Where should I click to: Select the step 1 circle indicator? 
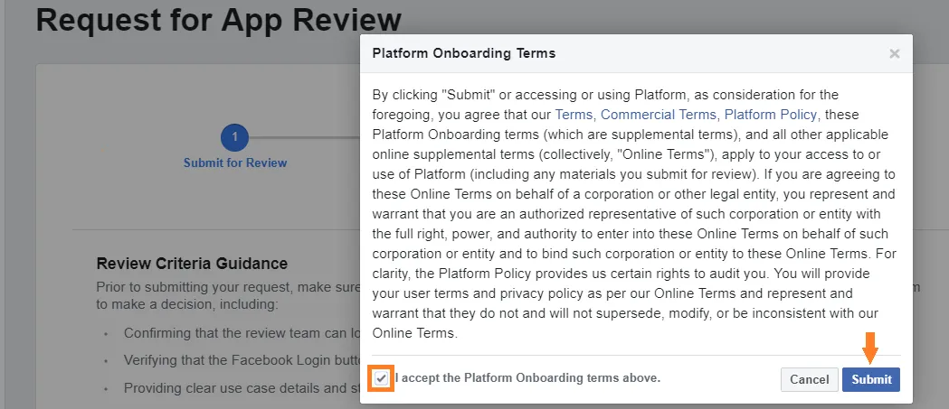click(235, 137)
